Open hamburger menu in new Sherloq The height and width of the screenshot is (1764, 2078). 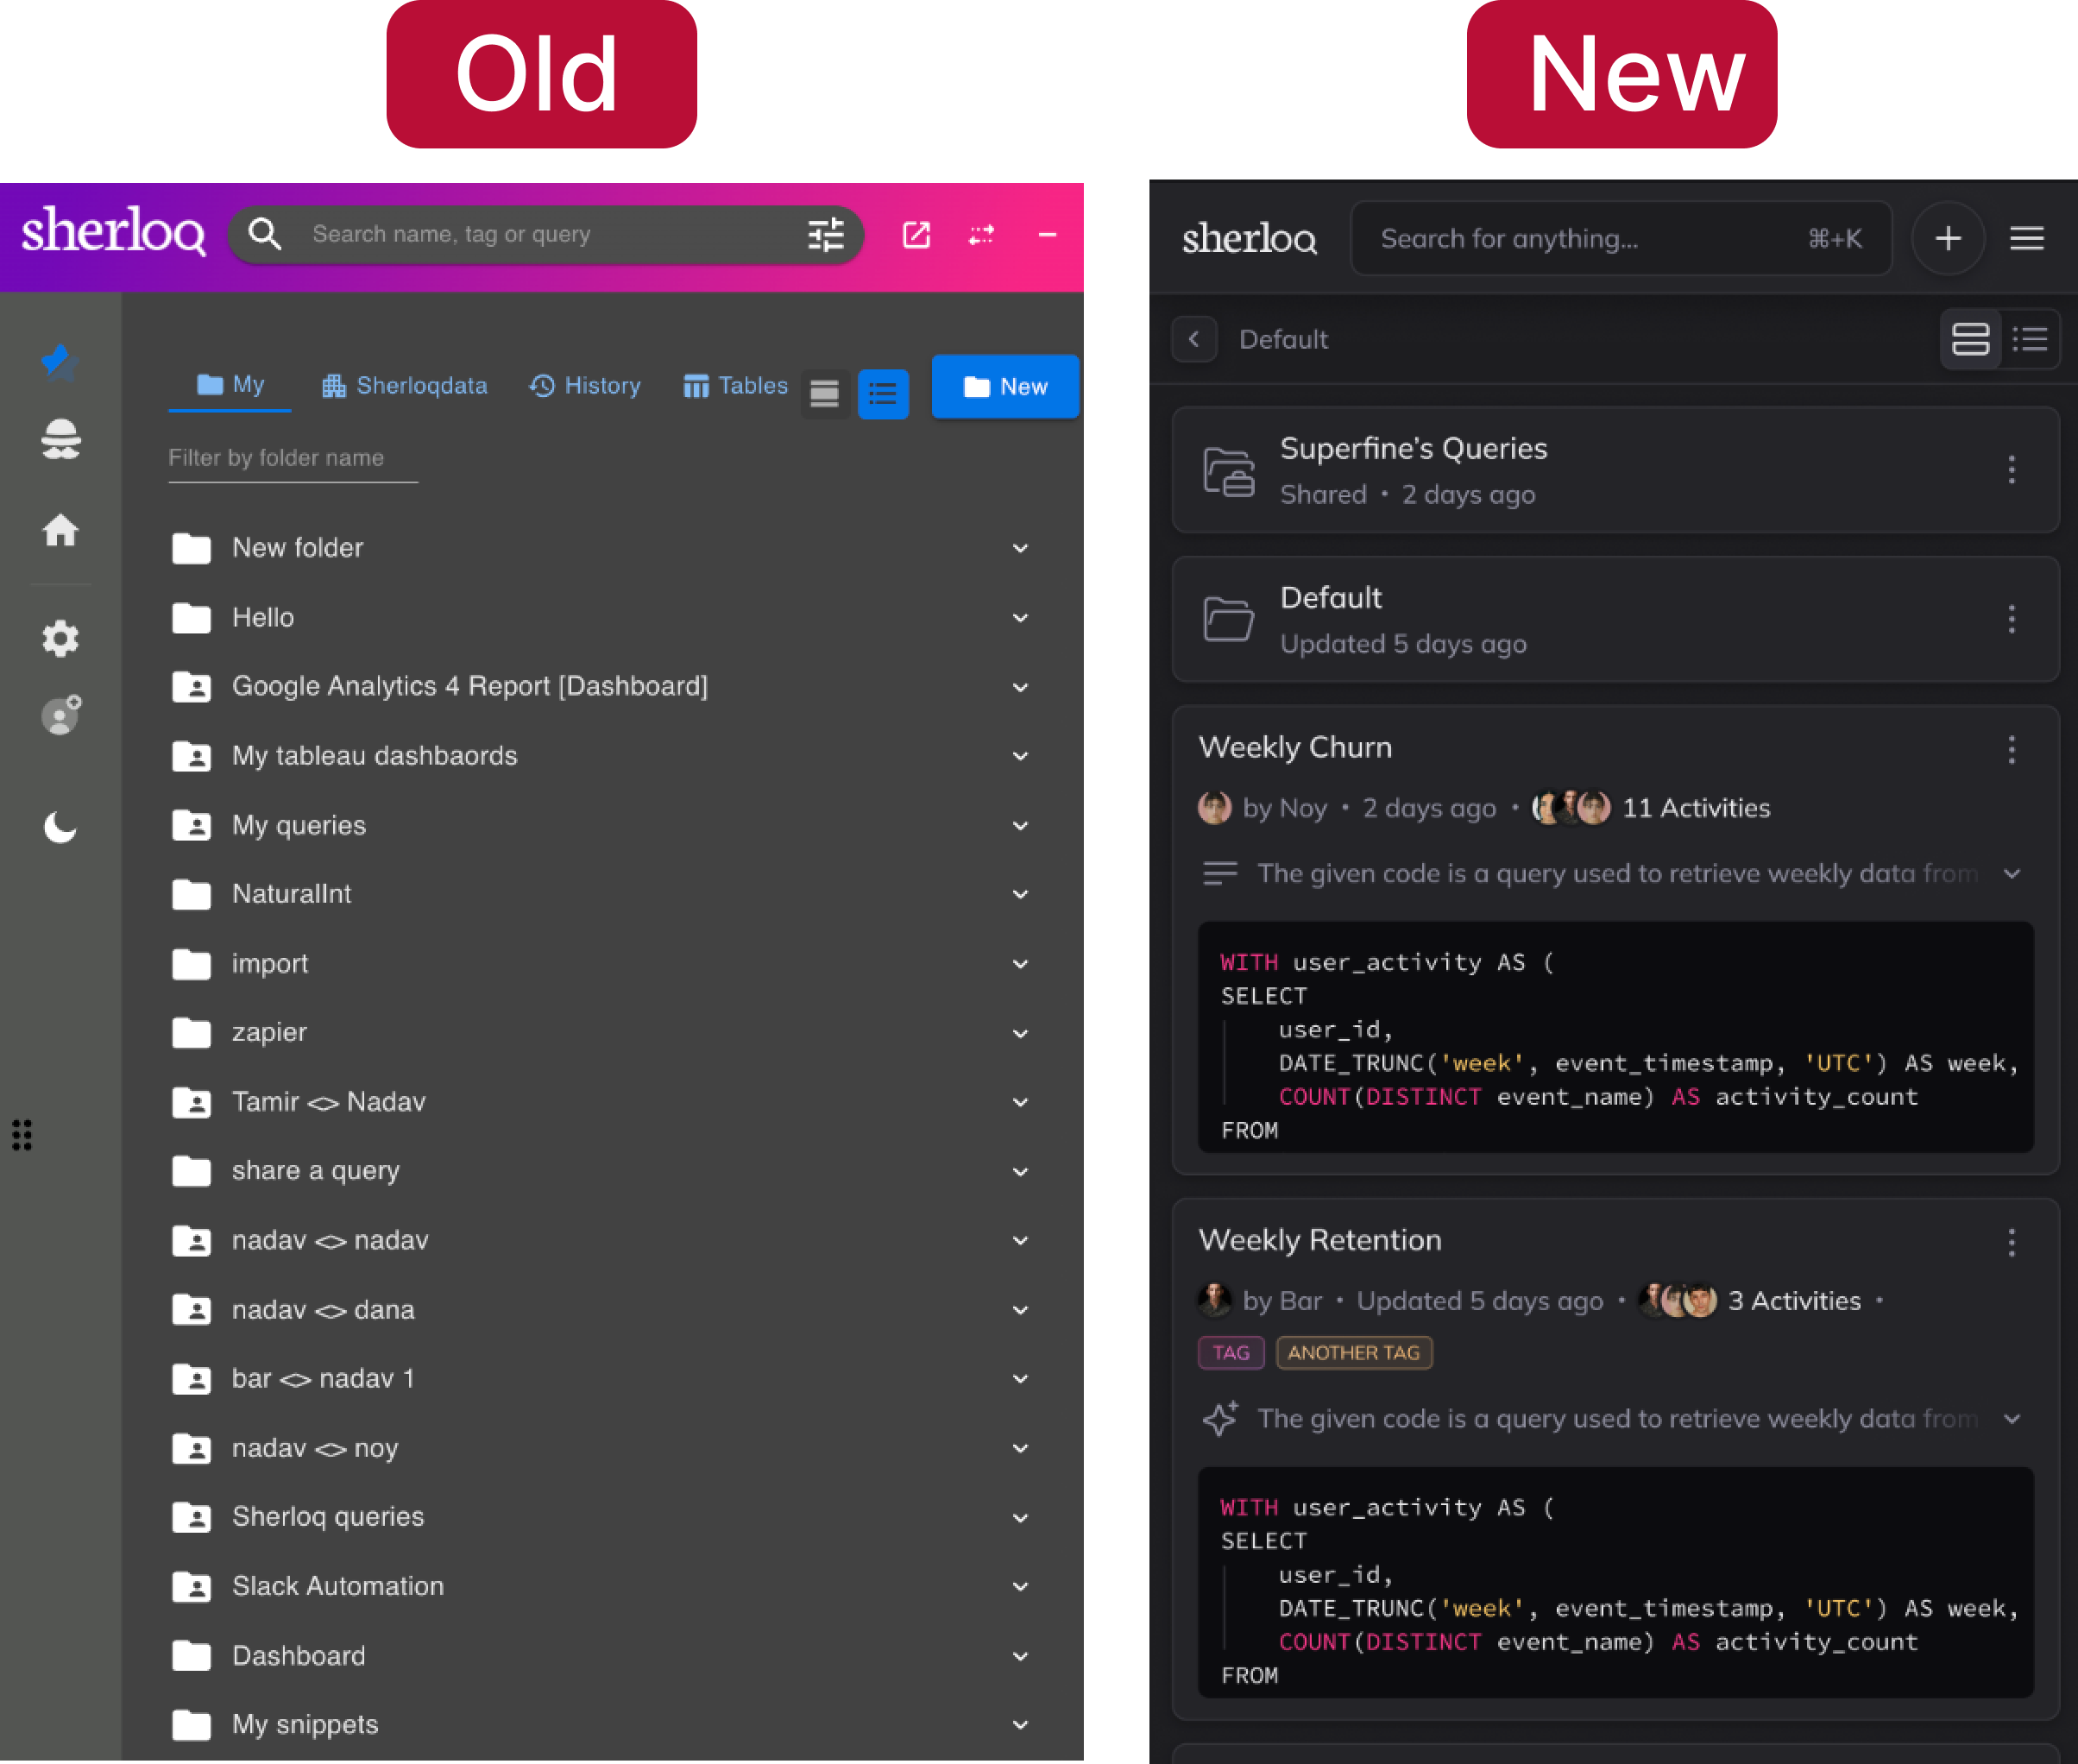[x=2026, y=239]
